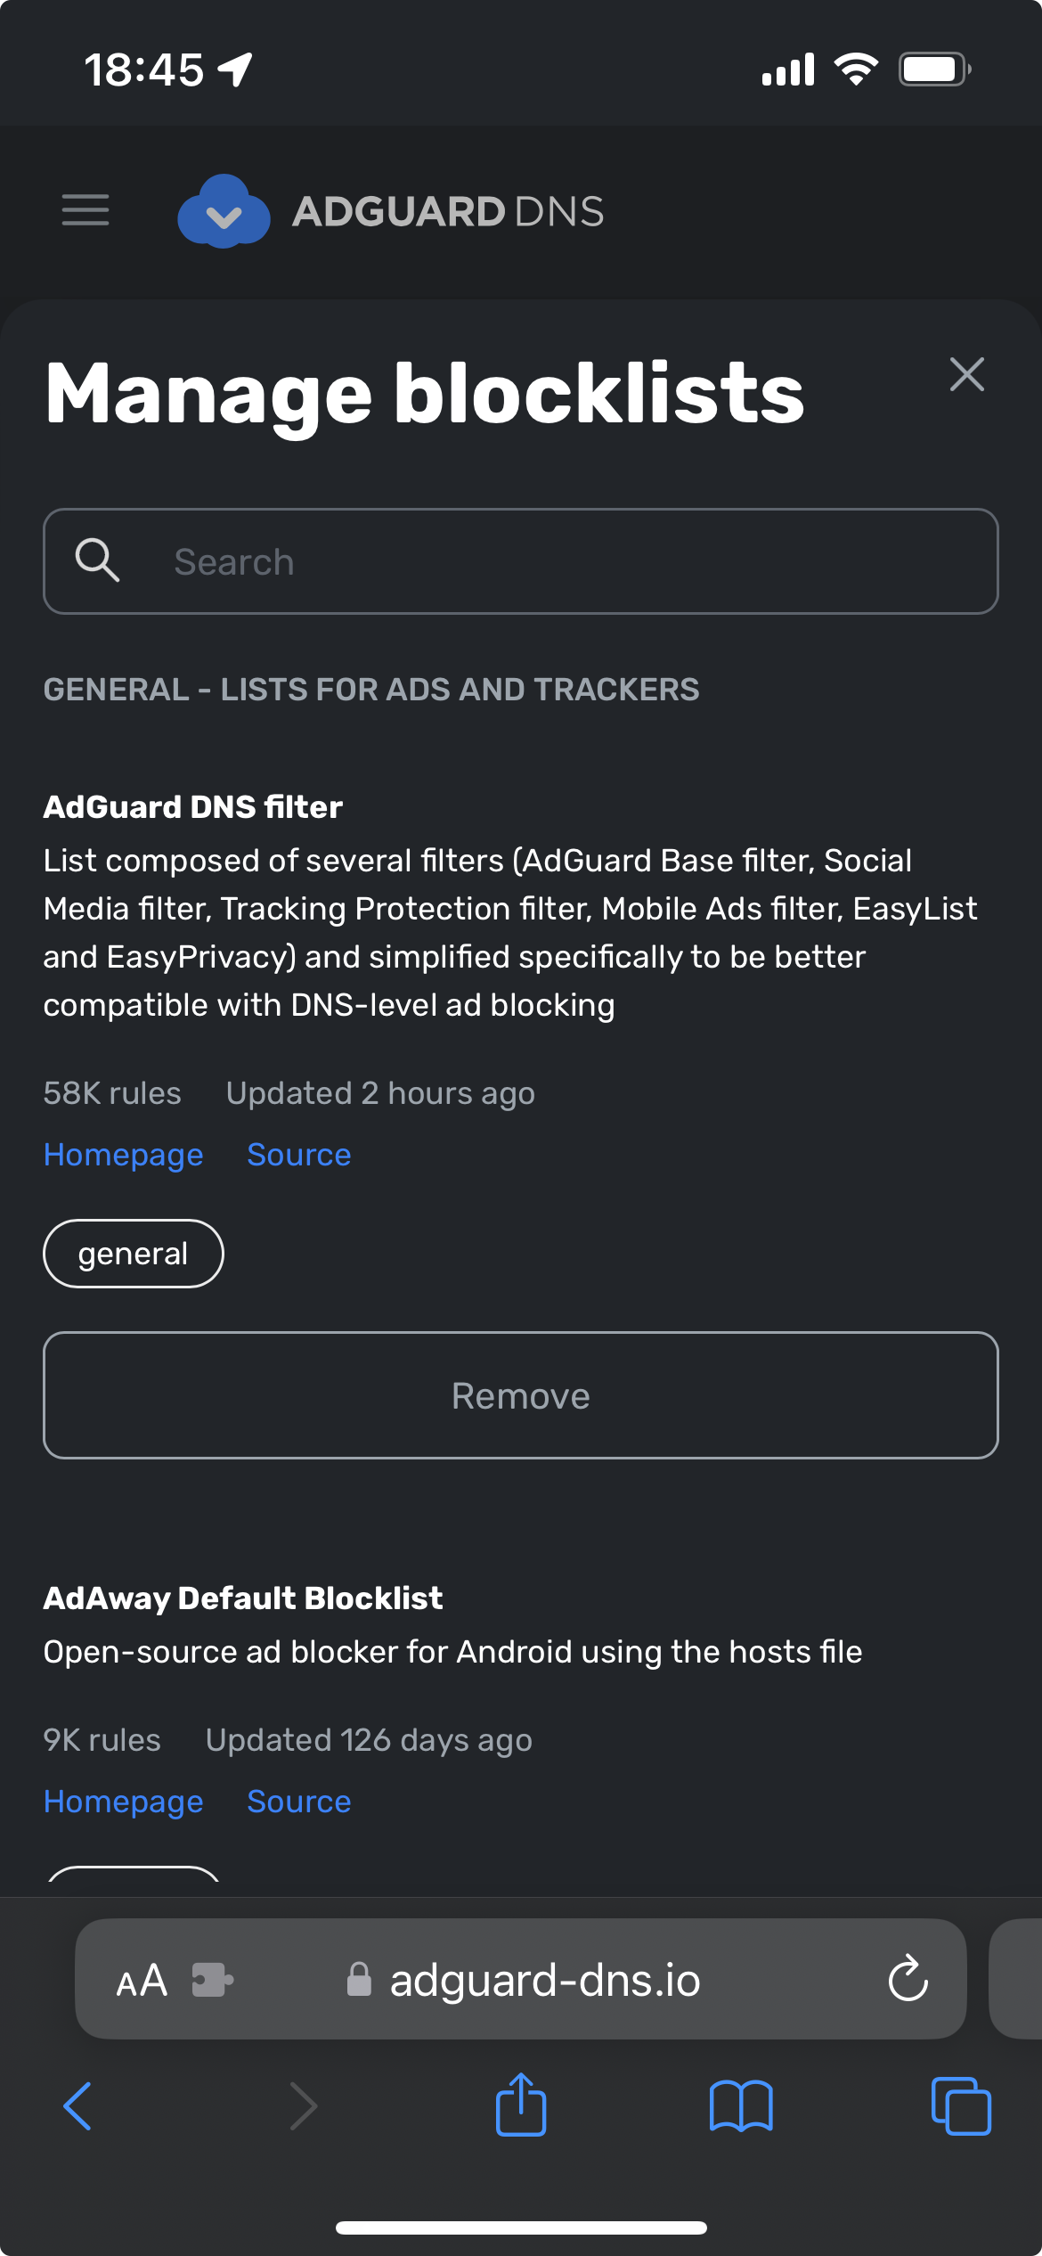Select the general tag on AdGuard DNS filter

pyautogui.click(x=132, y=1253)
